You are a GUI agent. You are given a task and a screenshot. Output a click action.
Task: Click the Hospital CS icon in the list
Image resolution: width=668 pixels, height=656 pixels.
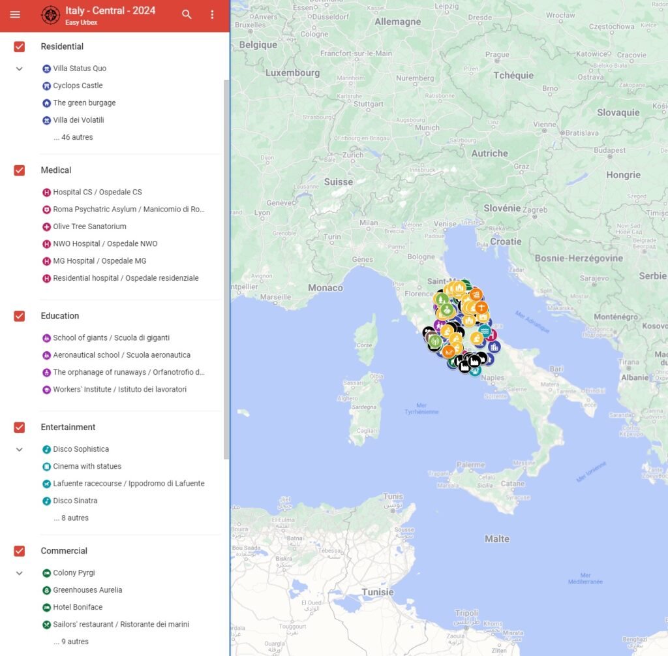46,193
